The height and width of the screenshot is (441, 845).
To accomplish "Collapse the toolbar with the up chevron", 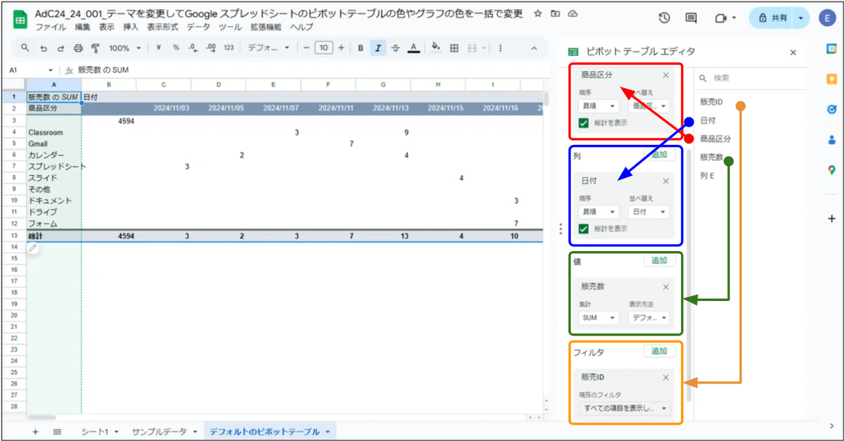I will click(534, 48).
